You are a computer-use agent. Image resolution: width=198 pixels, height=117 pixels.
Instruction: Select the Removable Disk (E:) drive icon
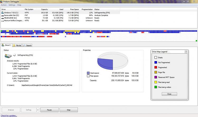click(3, 15)
